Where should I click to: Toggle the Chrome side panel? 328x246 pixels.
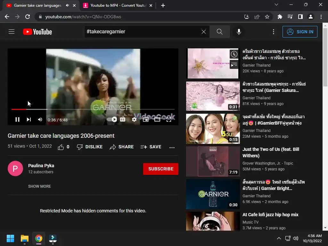tap(300, 17)
